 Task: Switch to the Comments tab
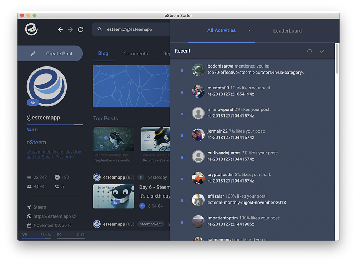click(135, 54)
